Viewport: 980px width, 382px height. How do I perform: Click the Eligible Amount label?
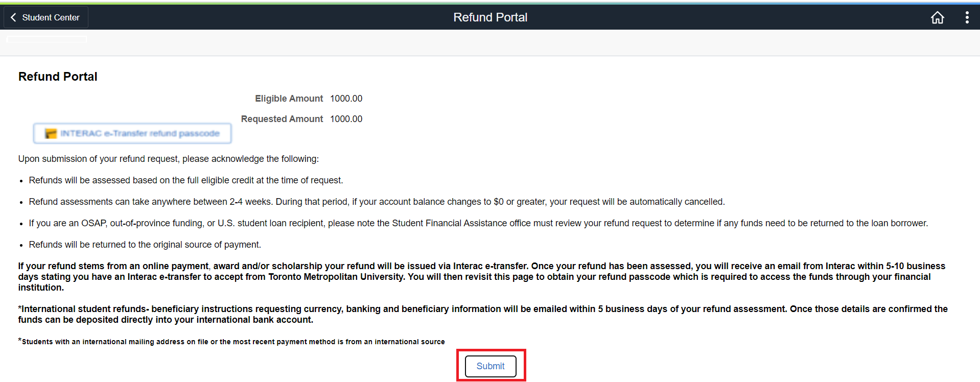click(x=289, y=99)
